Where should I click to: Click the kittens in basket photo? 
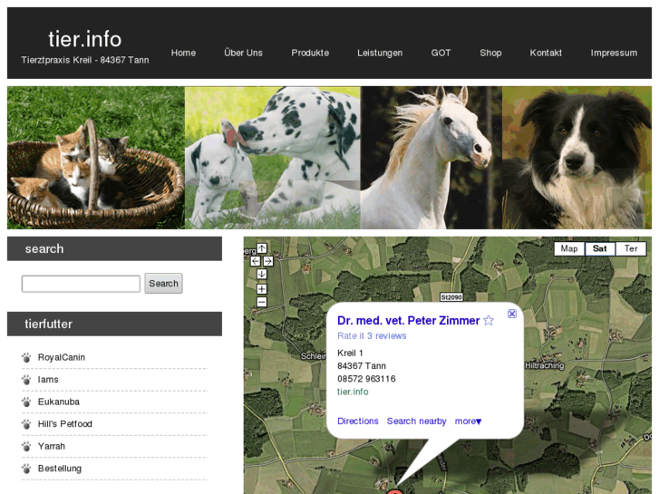[96, 158]
